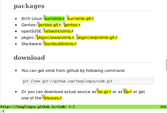Click hint label 5 beside network/vimb
167x113 pixels.
[x=44, y=30]
